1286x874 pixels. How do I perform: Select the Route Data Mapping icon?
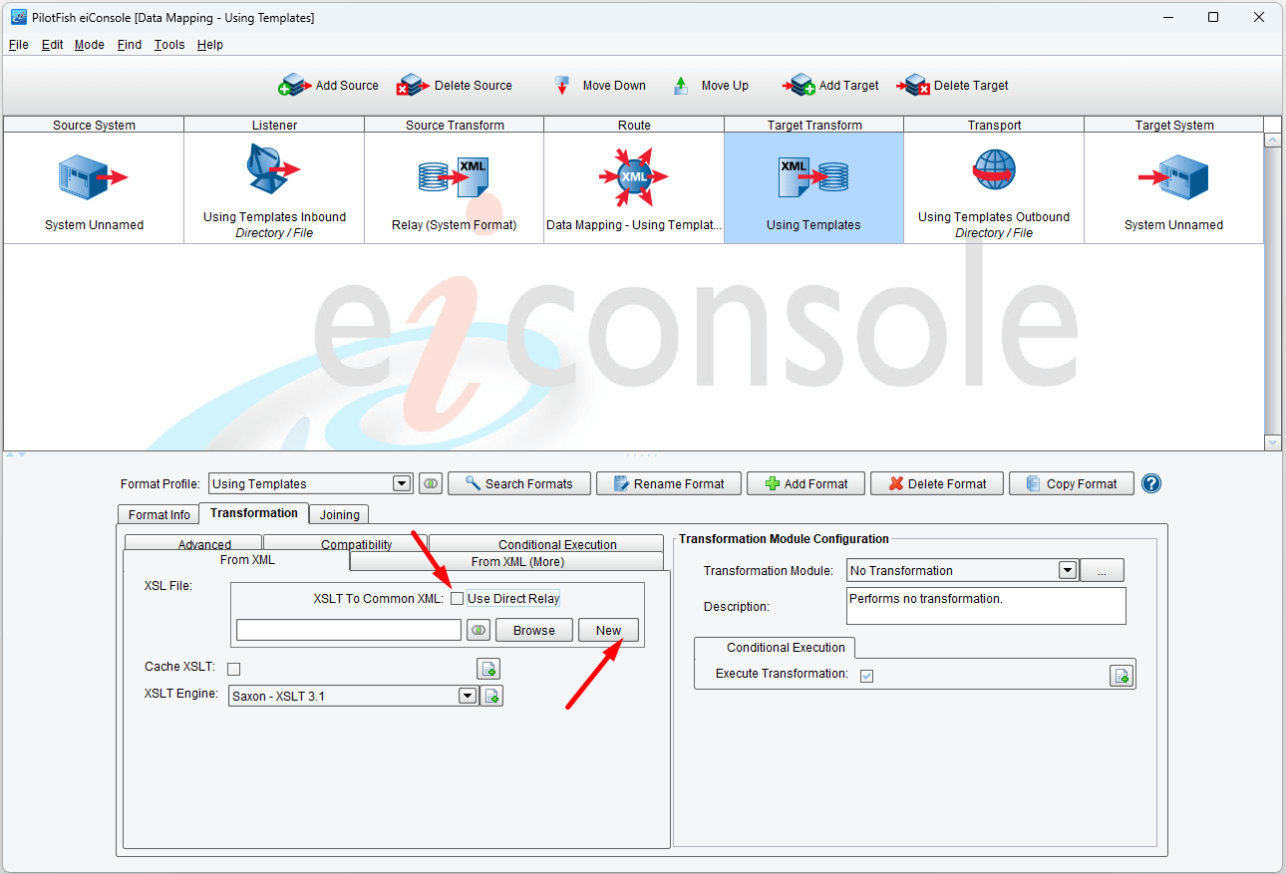click(634, 177)
